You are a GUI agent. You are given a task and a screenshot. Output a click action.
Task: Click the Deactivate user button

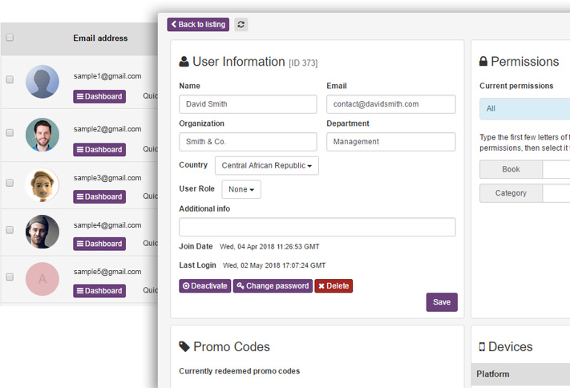pyautogui.click(x=204, y=286)
